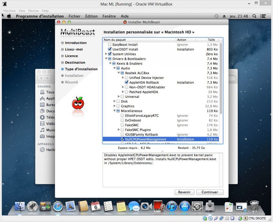
Task: Expand the FakeSMC Plugins item
Action: [119, 130]
